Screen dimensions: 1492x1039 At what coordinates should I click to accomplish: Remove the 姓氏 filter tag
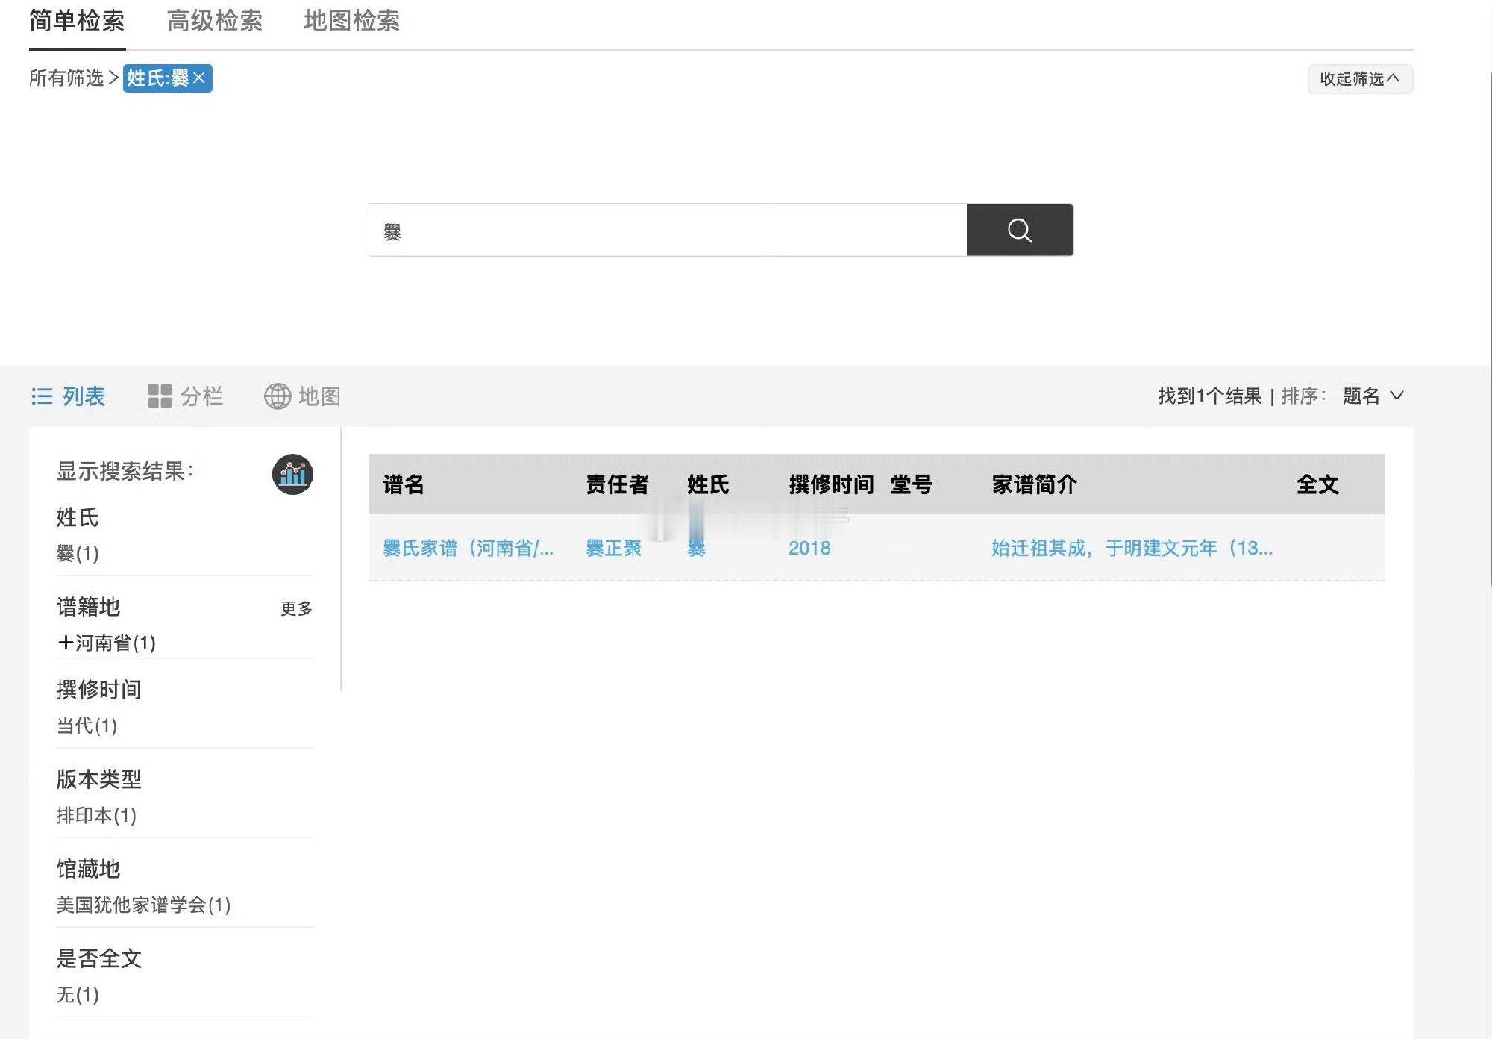pos(199,78)
